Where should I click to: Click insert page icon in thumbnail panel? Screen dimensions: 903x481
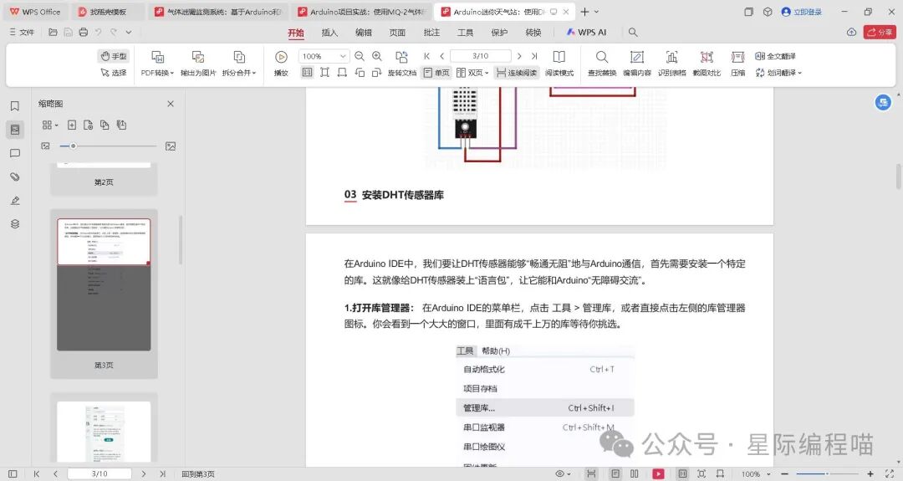(72, 125)
